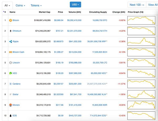Expand the Tokens filter dropdown
The height and width of the screenshot is (121, 158).
[36, 6]
